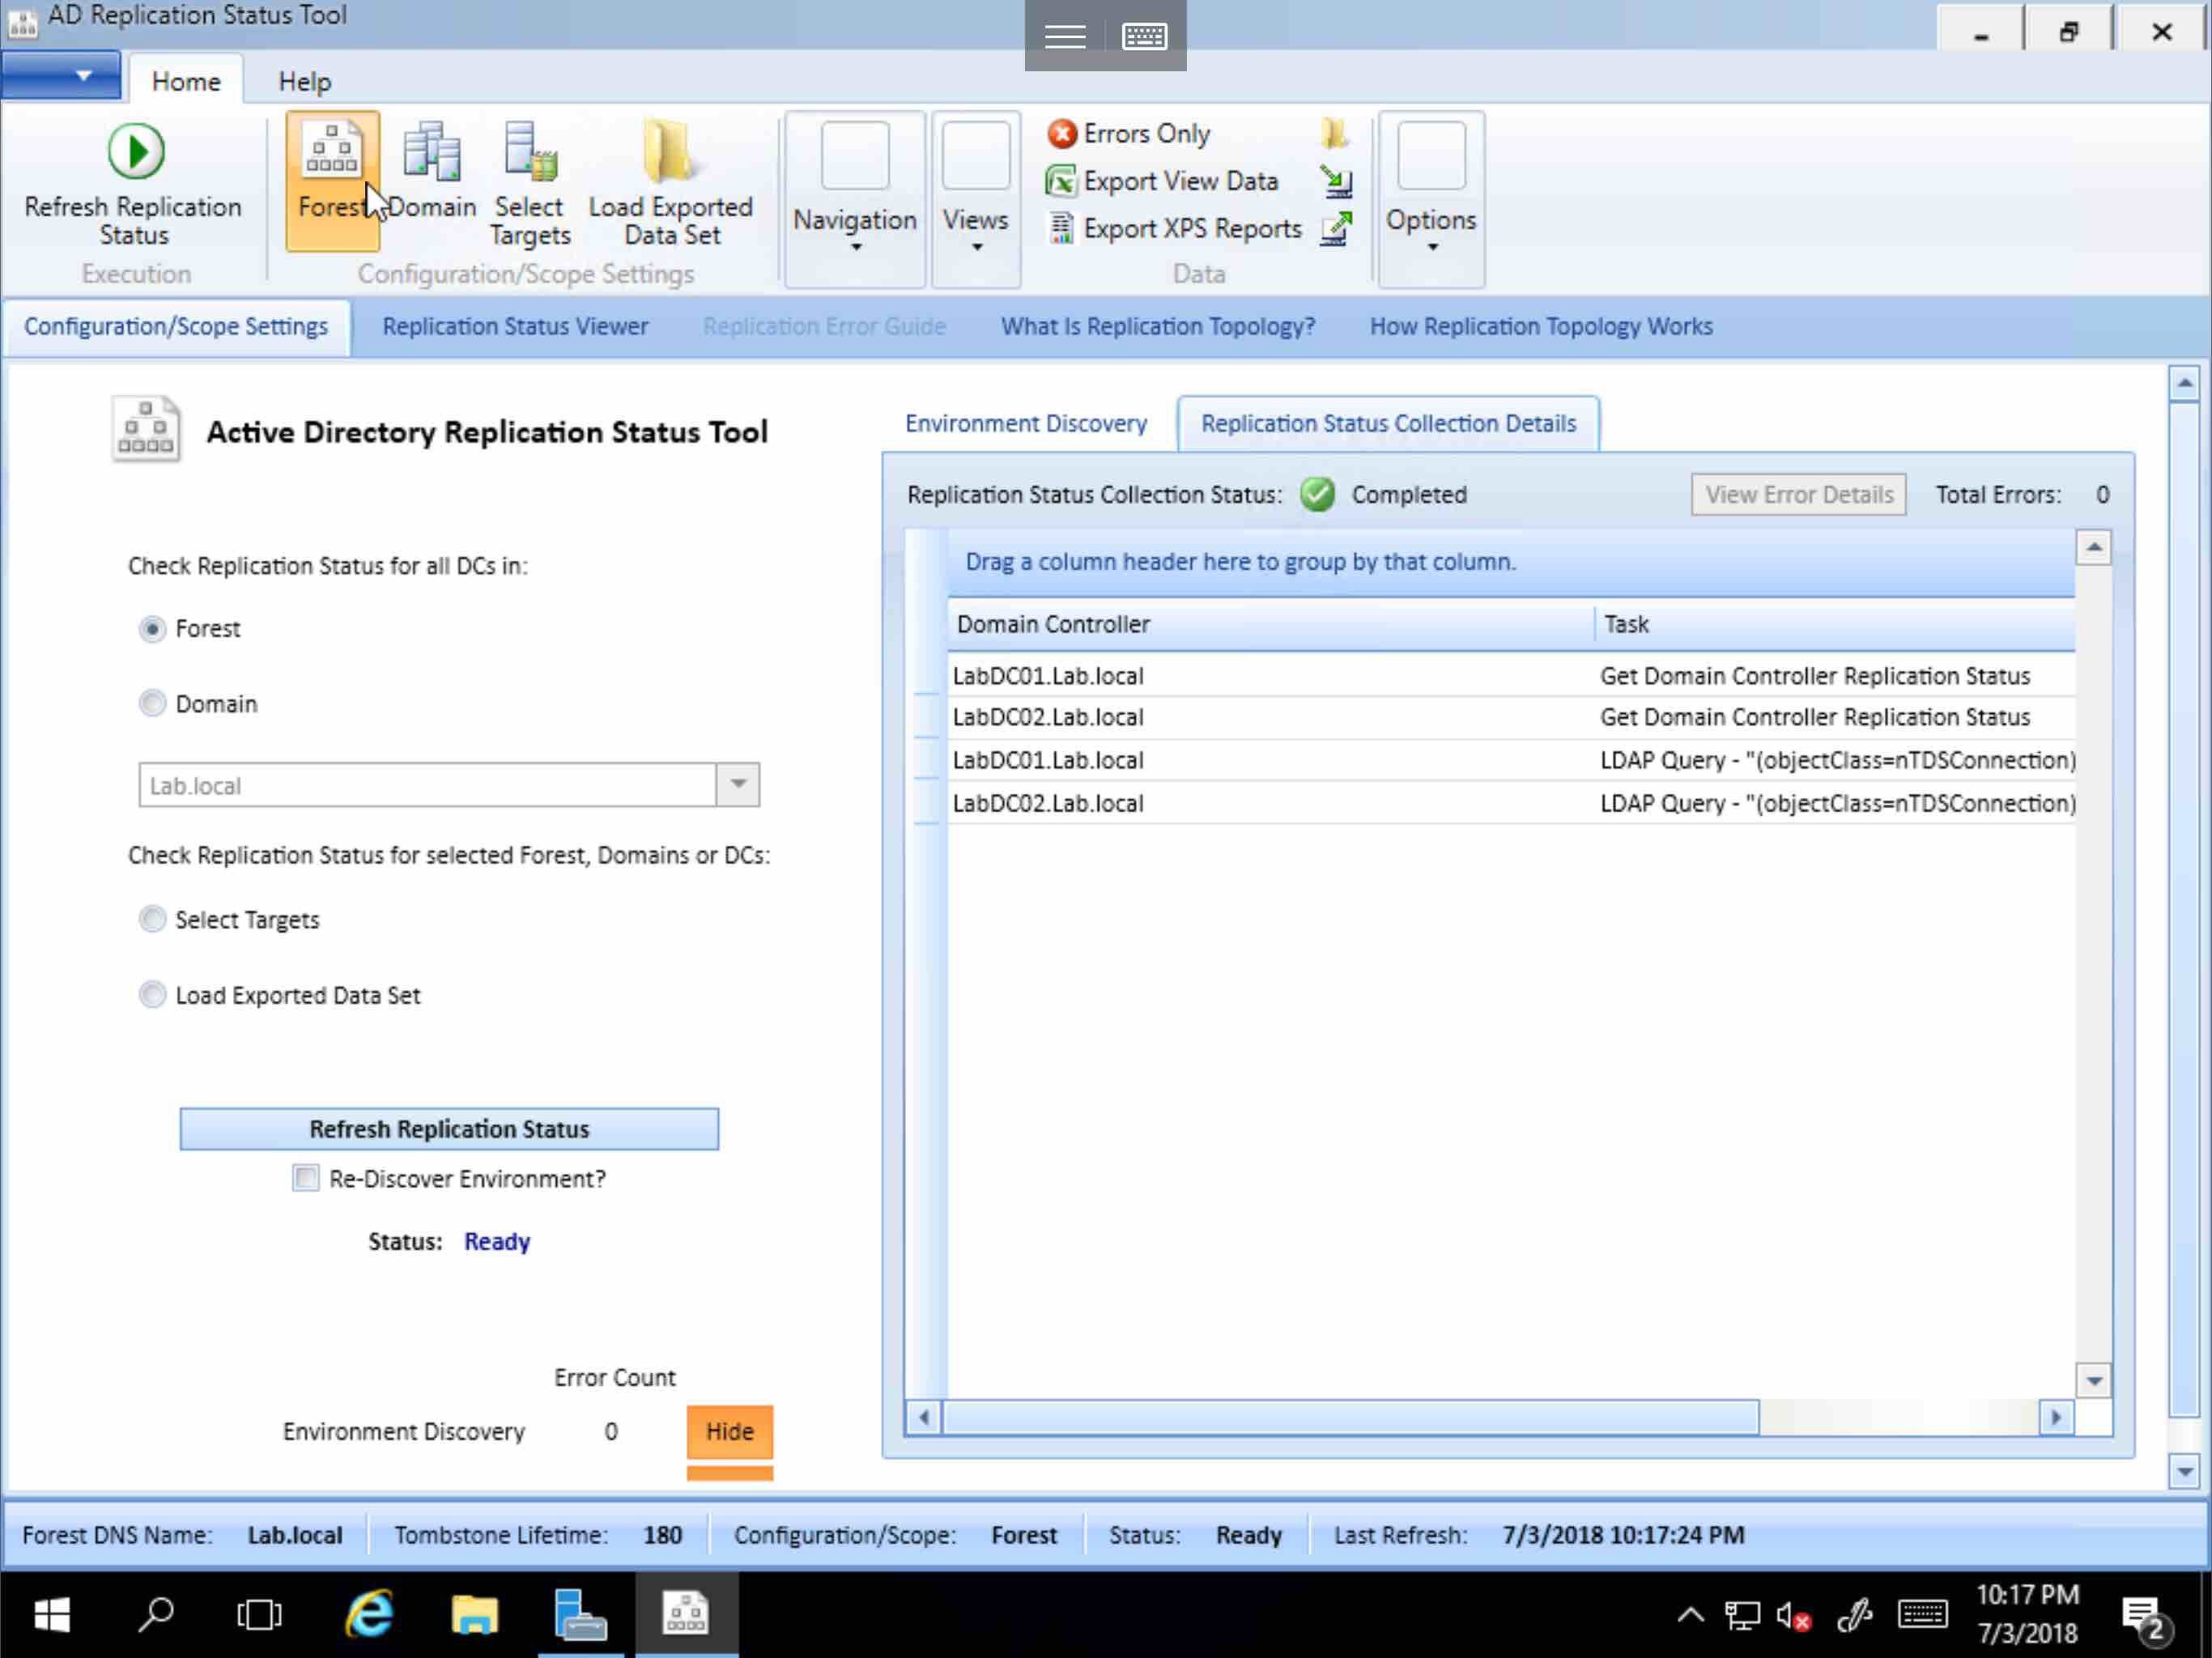Viewport: 2212px width, 1658px height.
Task: Open the blue application menu dropdown
Action: (61, 76)
